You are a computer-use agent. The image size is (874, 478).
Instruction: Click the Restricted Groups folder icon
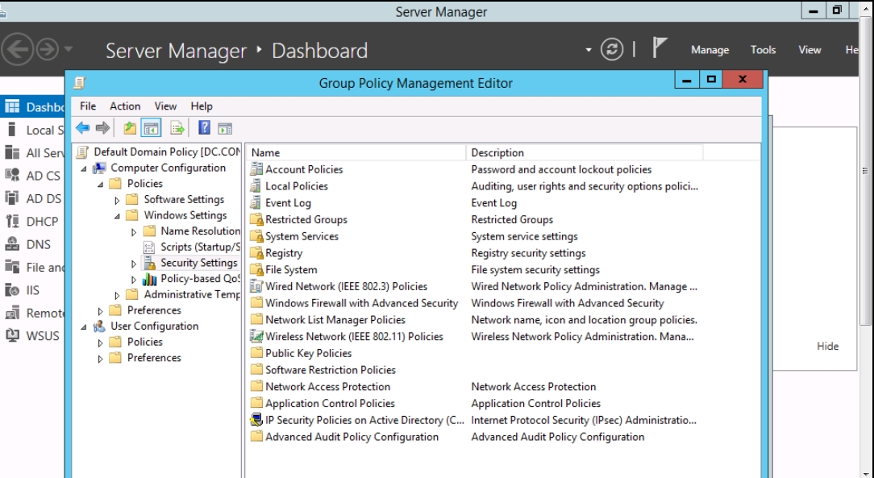pyautogui.click(x=256, y=219)
